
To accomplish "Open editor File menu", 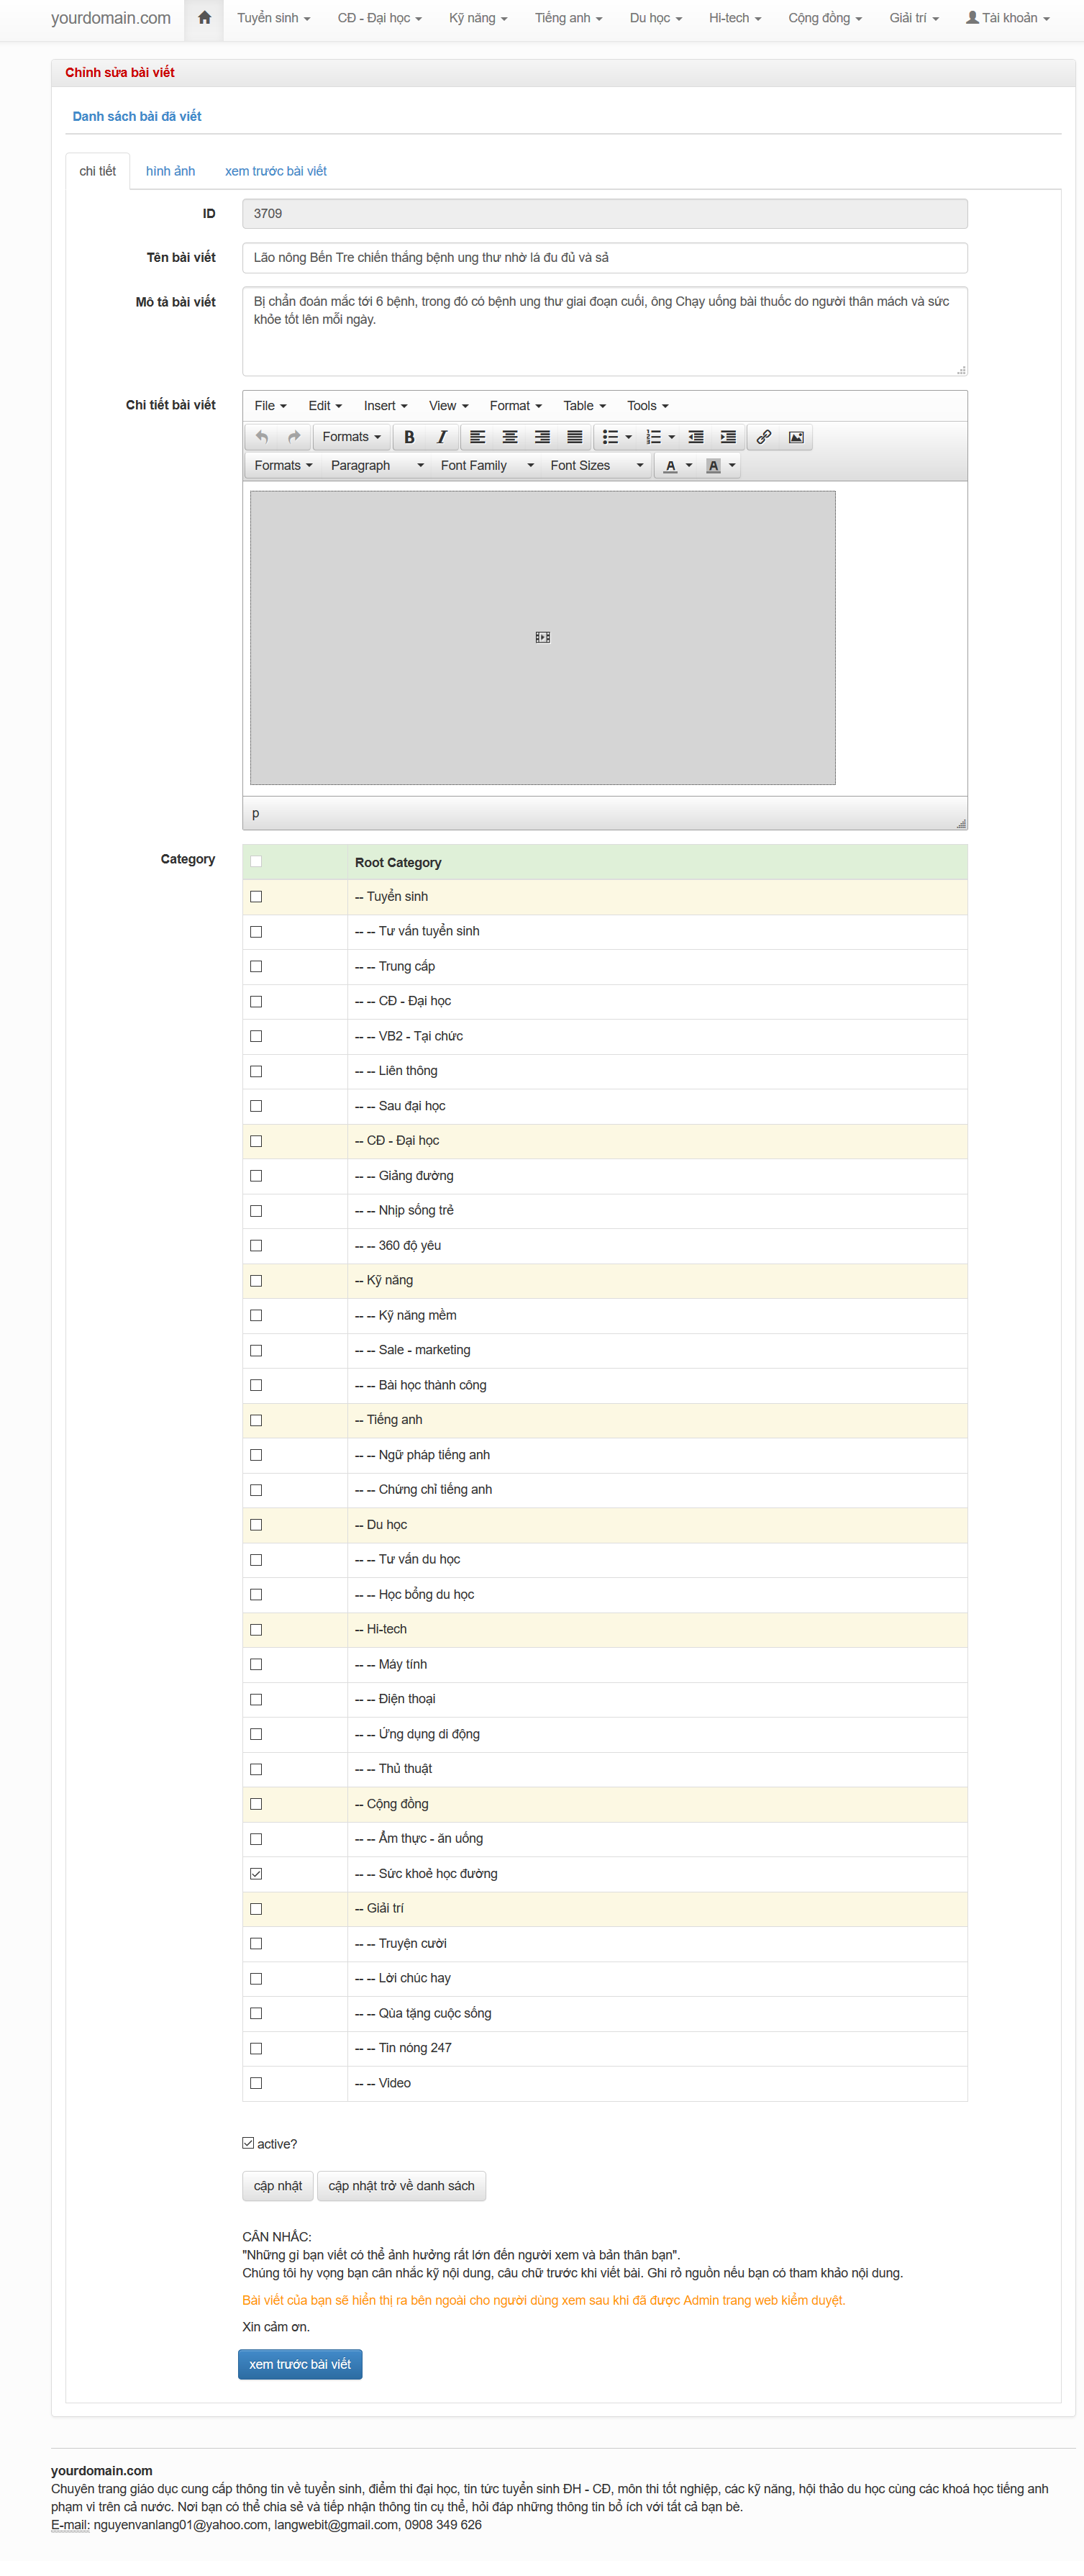I will [270, 406].
